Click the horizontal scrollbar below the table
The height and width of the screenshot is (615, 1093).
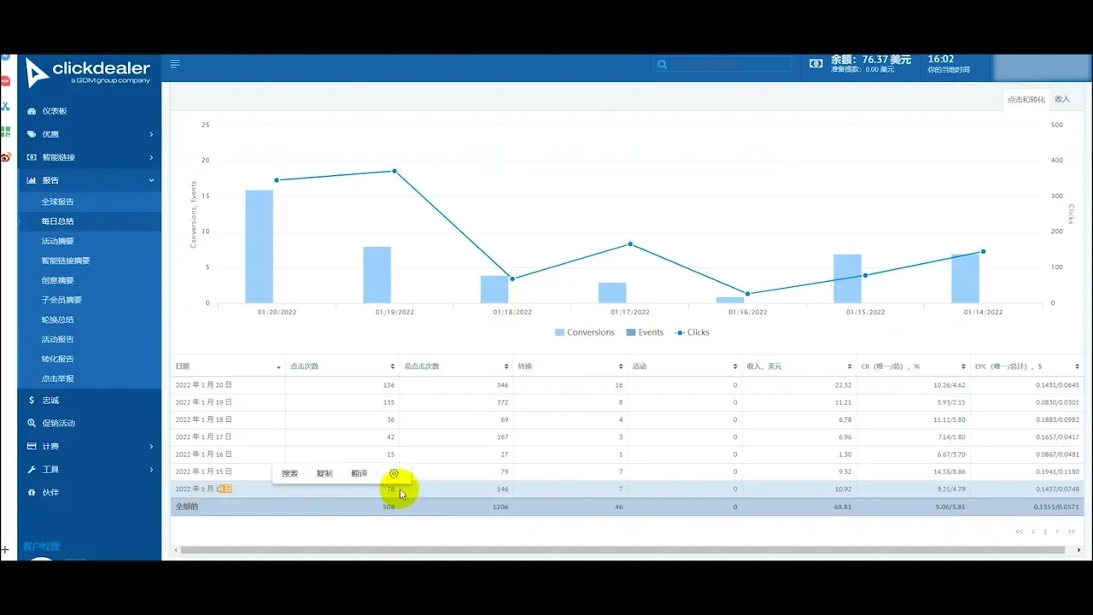click(x=627, y=550)
